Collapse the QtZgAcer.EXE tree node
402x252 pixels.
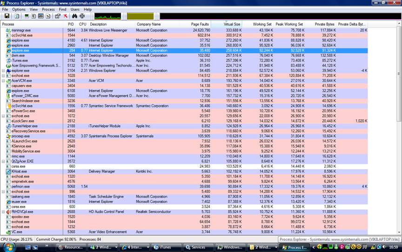pyautogui.click(x=3, y=162)
